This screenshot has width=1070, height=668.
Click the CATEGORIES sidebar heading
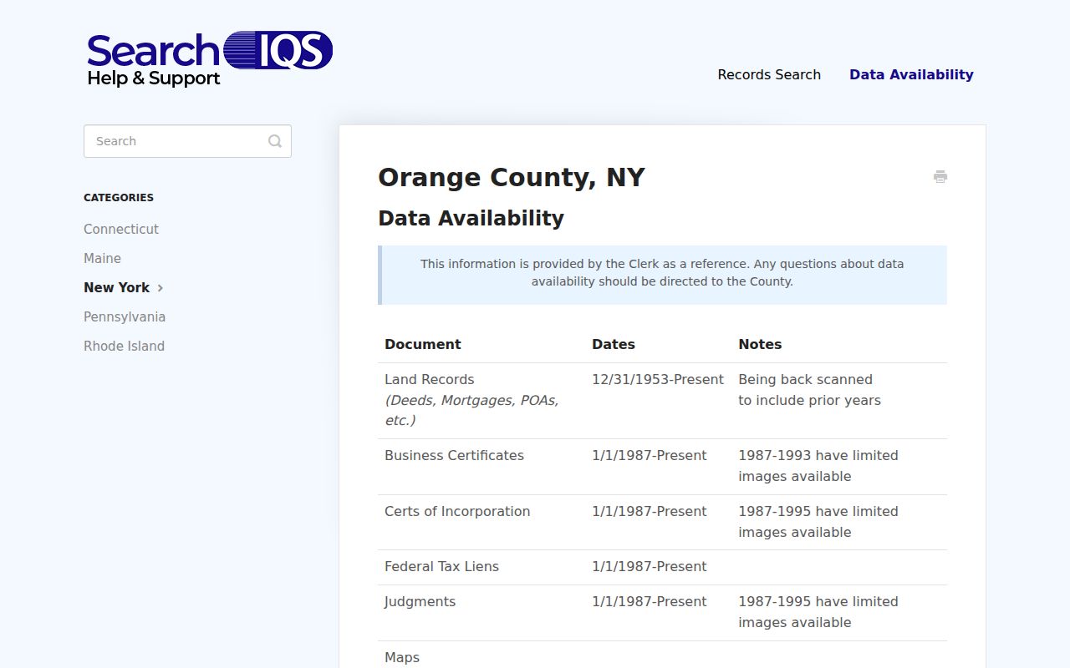119,198
